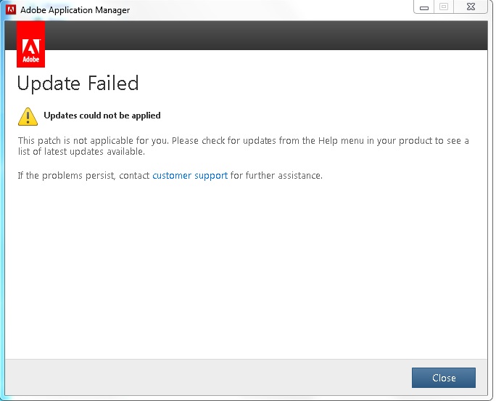Screen dimensions: 496x401
Task: Click the words Help menu in the message
Action: click(341, 140)
